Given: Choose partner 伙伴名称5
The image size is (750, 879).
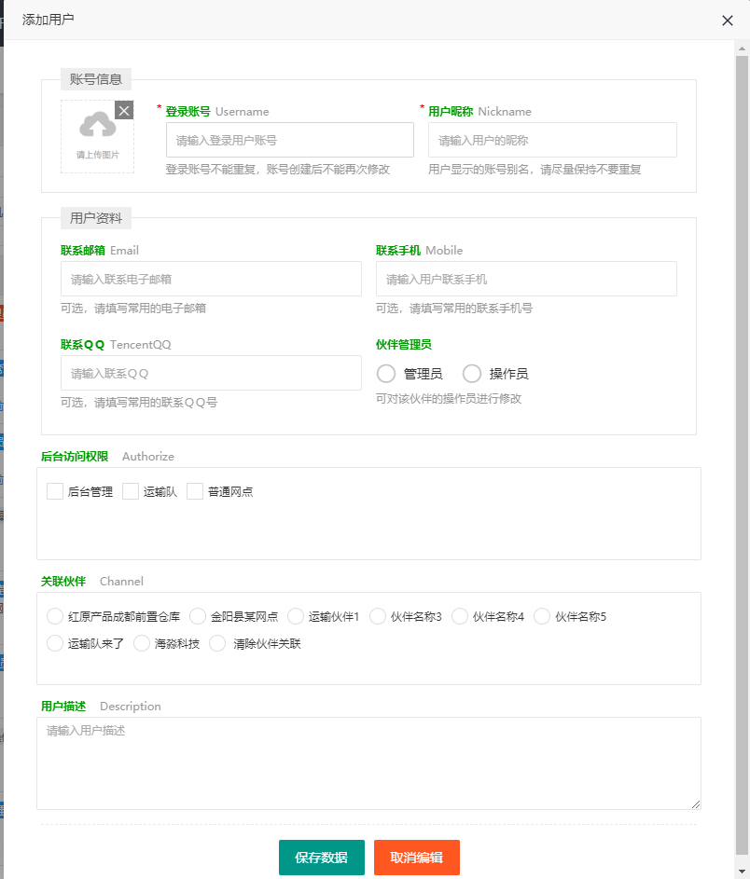Looking at the screenshot, I should click(542, 617).
